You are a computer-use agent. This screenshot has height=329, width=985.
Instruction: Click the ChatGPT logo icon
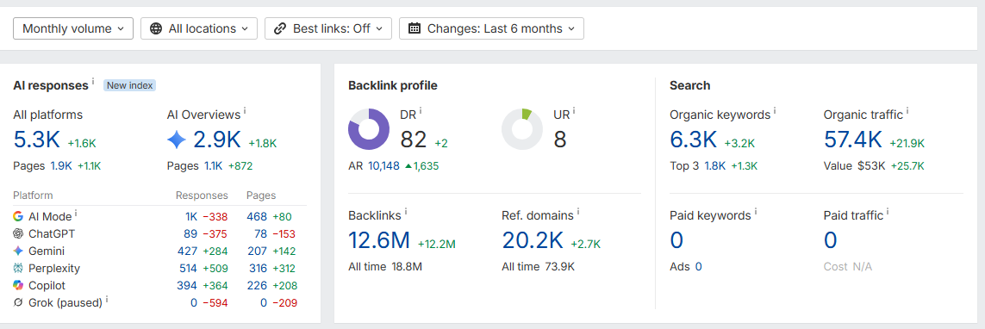click(x=18, y=233)
